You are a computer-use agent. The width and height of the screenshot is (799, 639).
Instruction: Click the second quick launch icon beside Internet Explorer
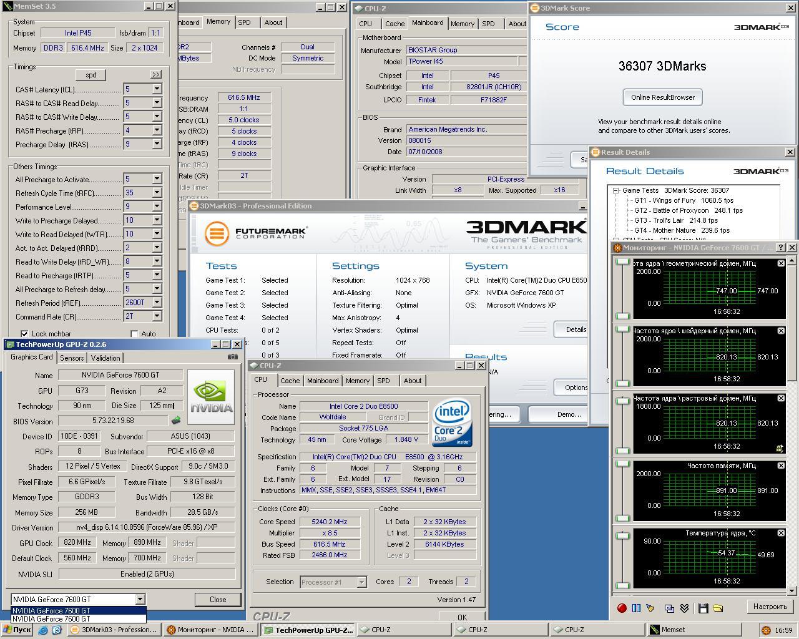pyautogui.click(x=57, y=630)
